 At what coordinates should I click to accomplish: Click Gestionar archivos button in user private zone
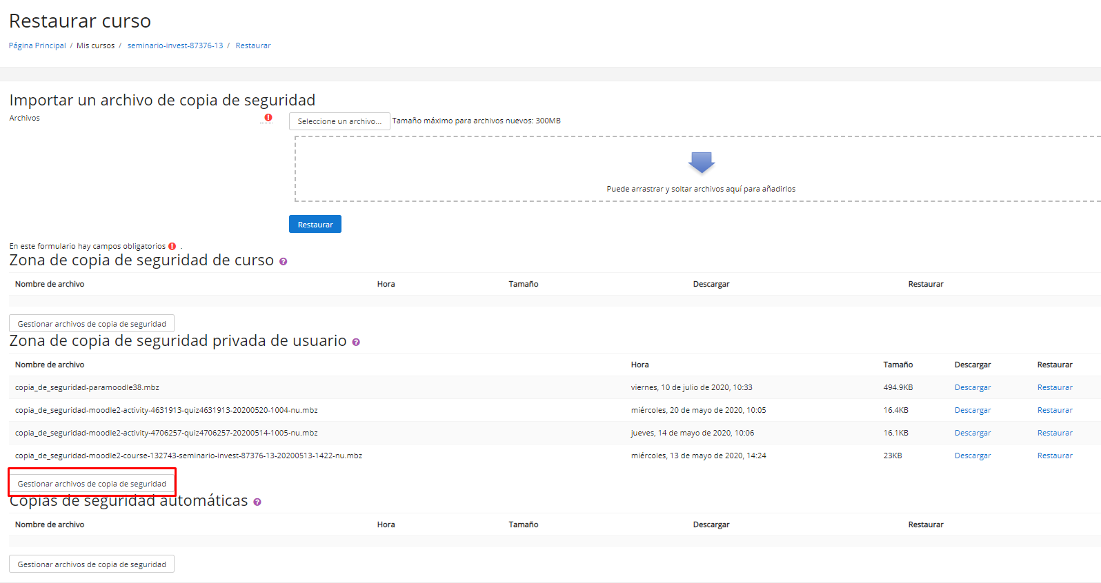[92, 484]
